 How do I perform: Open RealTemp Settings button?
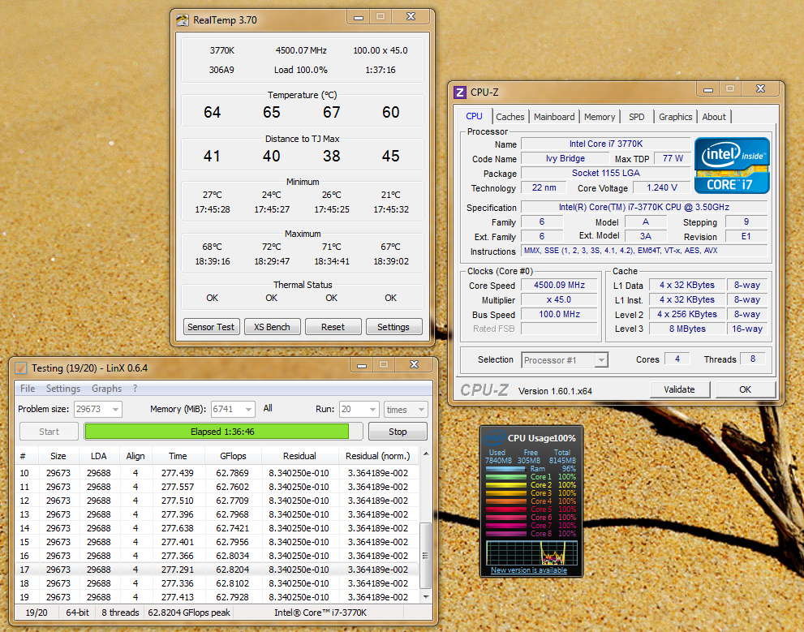coord(393,327)
